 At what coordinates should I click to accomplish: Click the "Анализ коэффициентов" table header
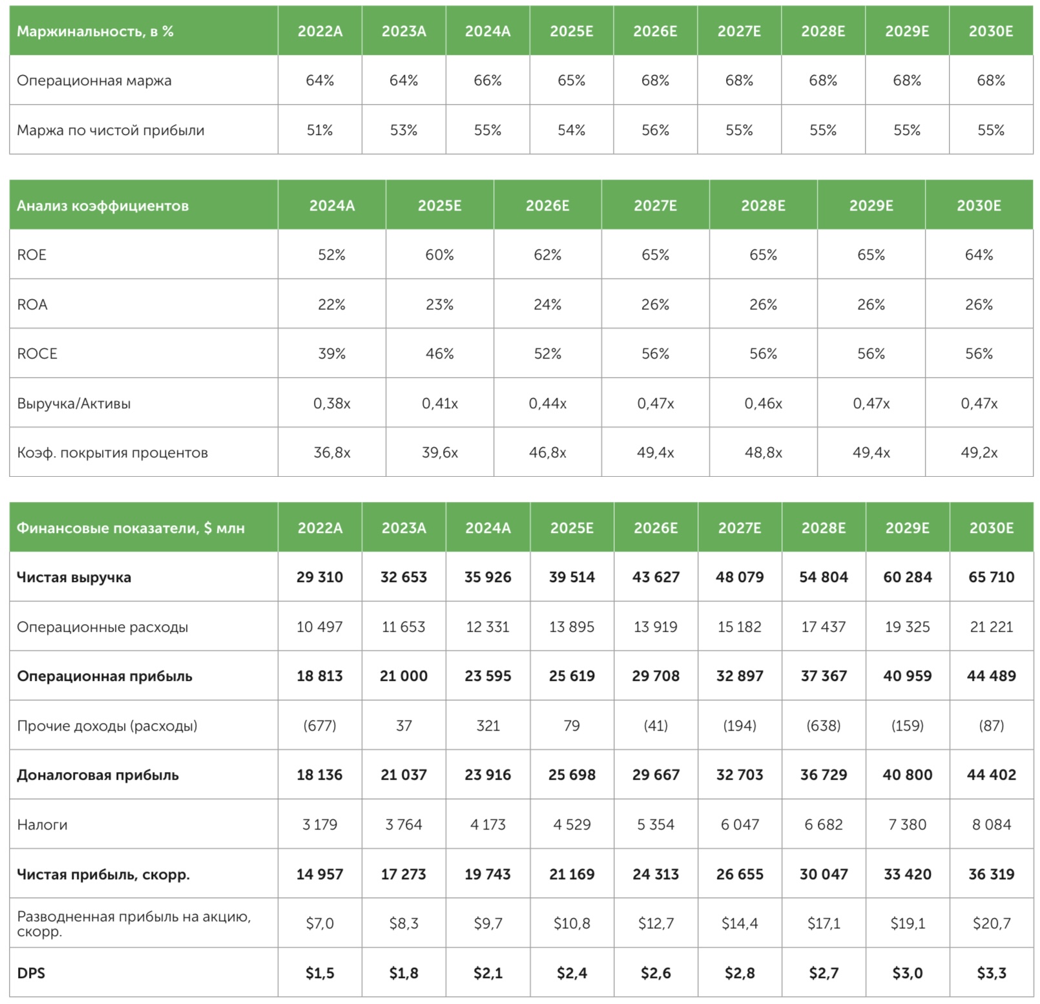[103, 206]
